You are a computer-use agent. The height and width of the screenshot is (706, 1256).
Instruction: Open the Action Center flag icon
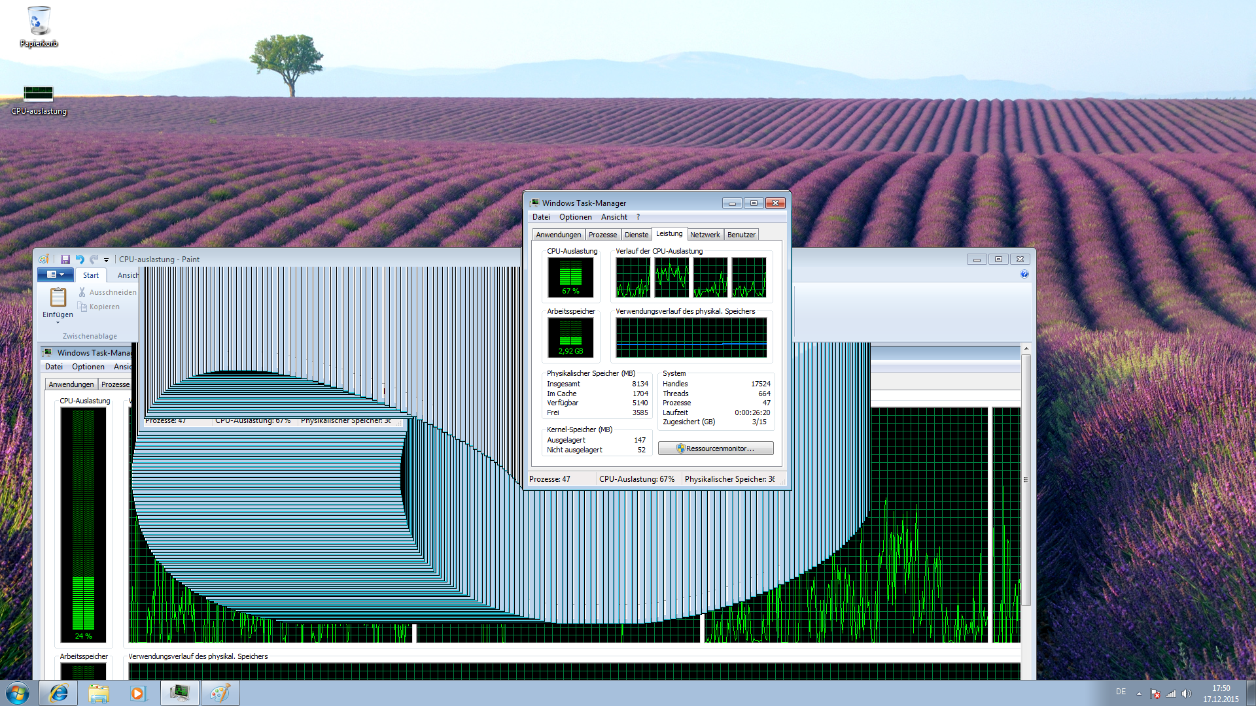click(x=1155, y=694)
